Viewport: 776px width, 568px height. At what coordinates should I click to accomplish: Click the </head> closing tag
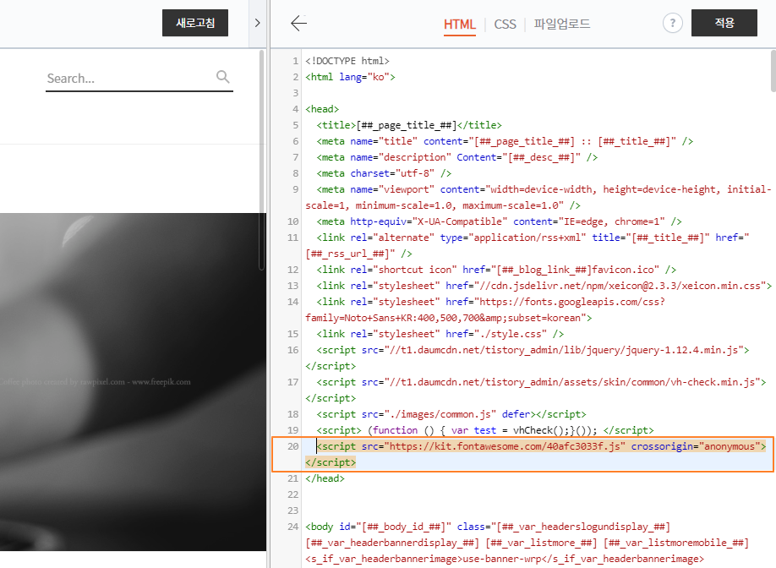point(325,478)
